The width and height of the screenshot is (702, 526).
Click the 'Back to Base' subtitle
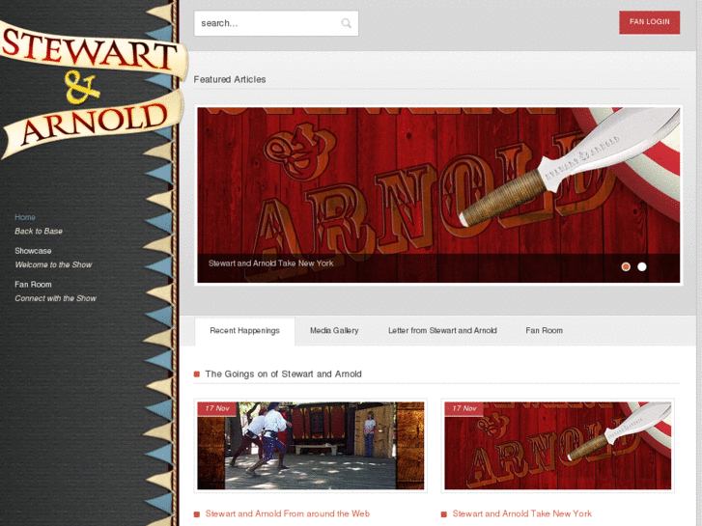point(39,231)
